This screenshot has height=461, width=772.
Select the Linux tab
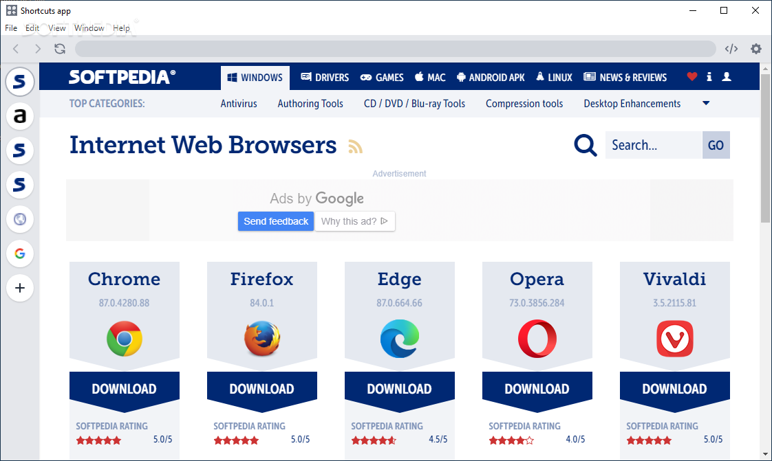pyautogui.click(x=555, y=78)
